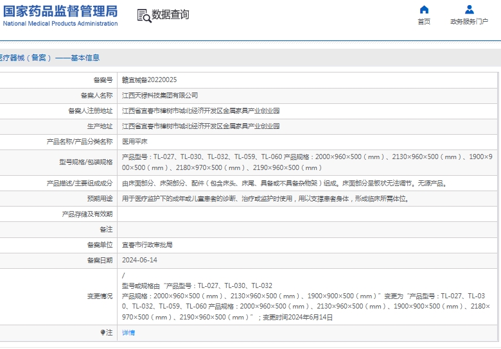Click the 备案人名称 row label
The height and width of the screenshot is (349, 501).
coord(96,96)
